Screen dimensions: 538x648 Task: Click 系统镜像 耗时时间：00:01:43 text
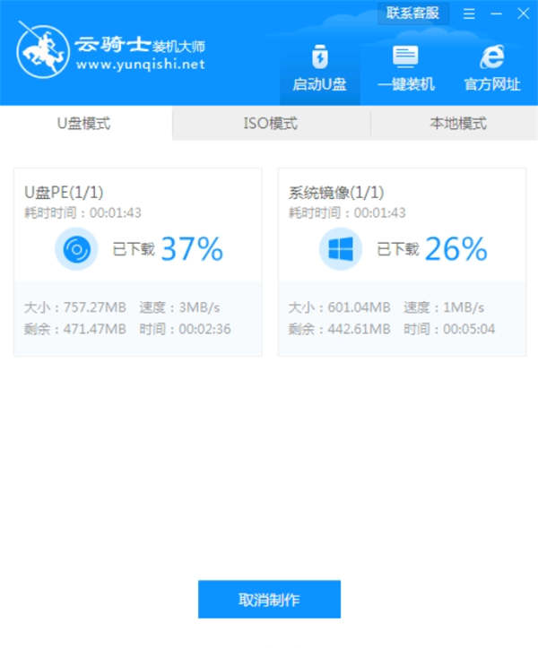click(x=347, y=212)
